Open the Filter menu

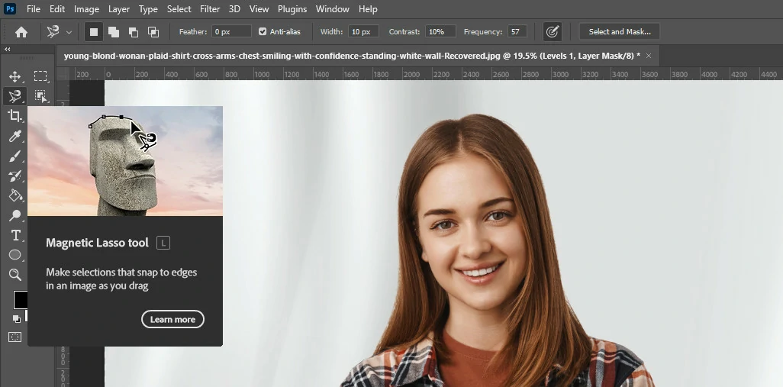[210, 9]
